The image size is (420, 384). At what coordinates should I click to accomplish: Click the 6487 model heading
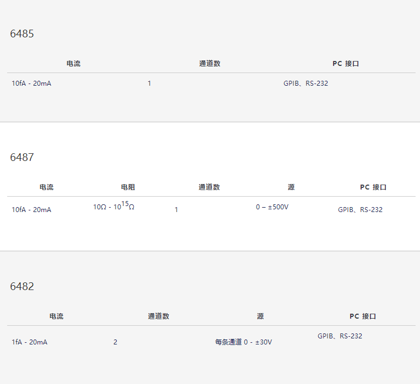22,157
